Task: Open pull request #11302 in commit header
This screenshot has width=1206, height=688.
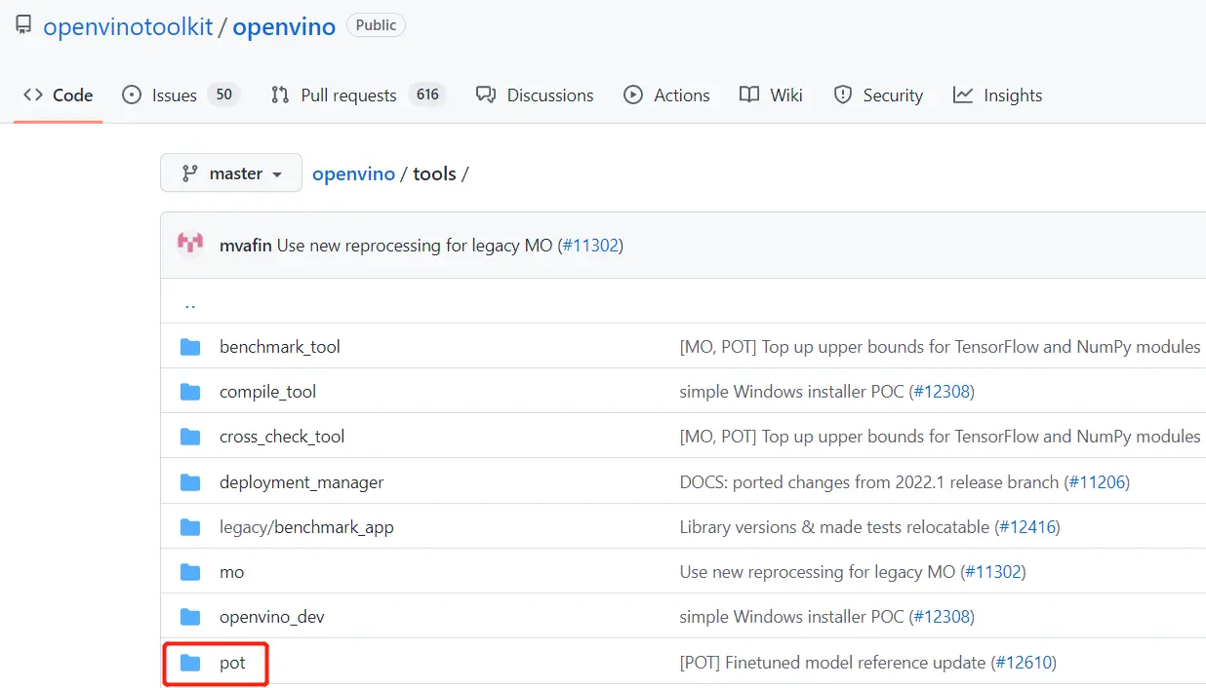Action: click(591, 246)
